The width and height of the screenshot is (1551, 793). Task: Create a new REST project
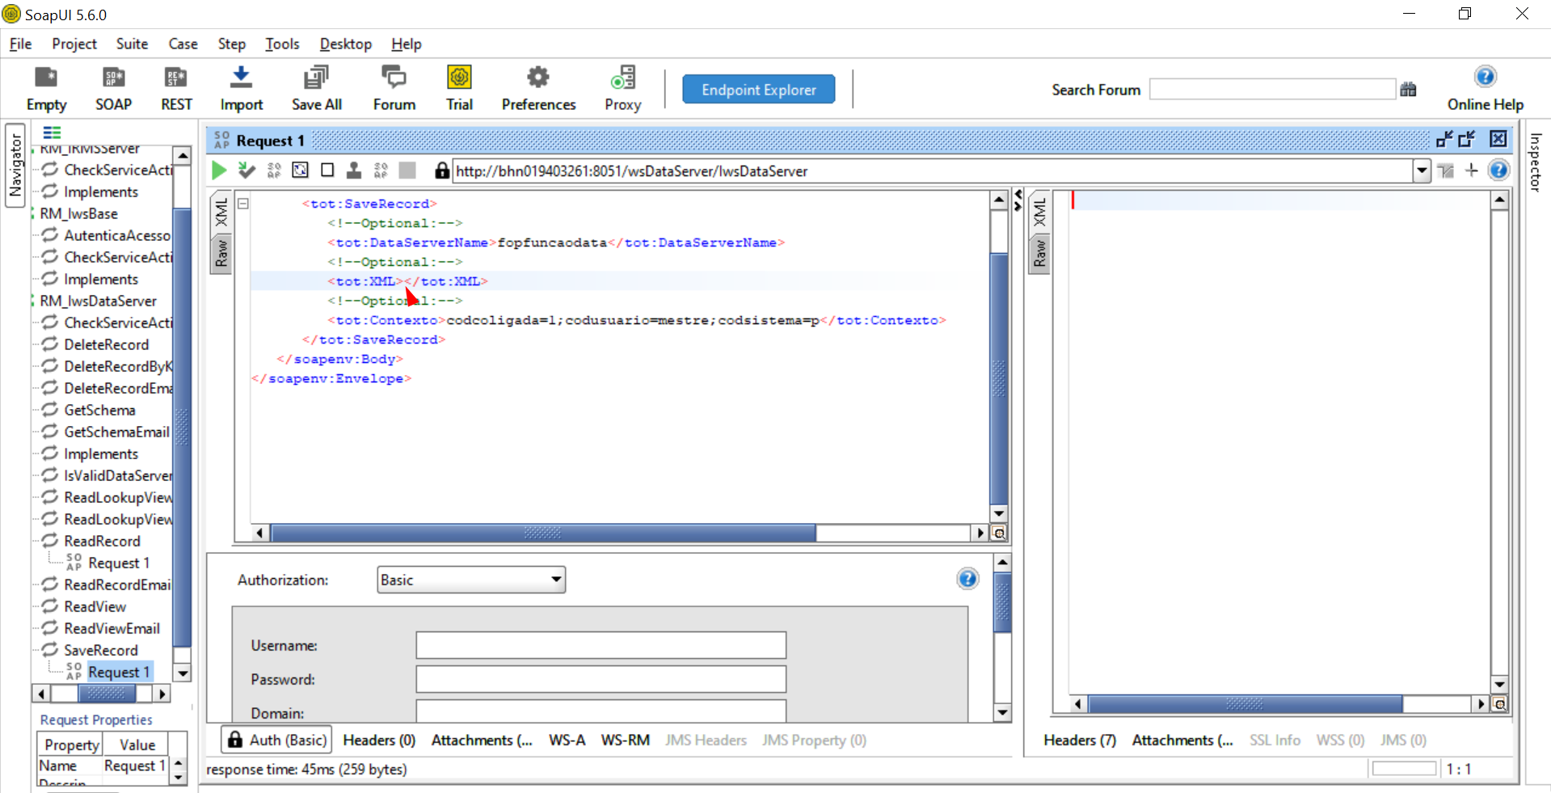coord(176,88)
